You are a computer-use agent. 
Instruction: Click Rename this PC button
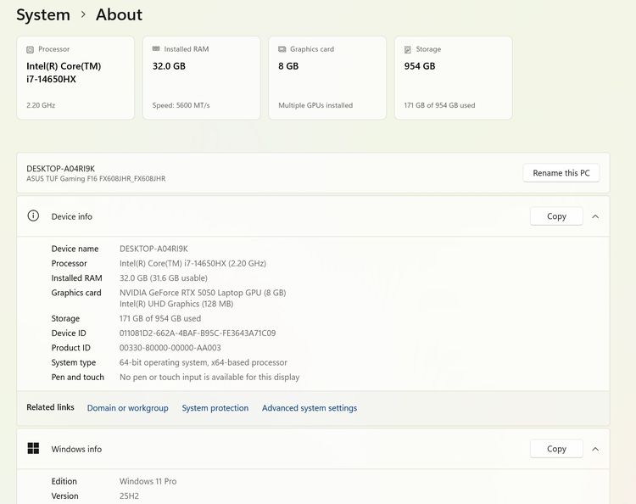561,173
